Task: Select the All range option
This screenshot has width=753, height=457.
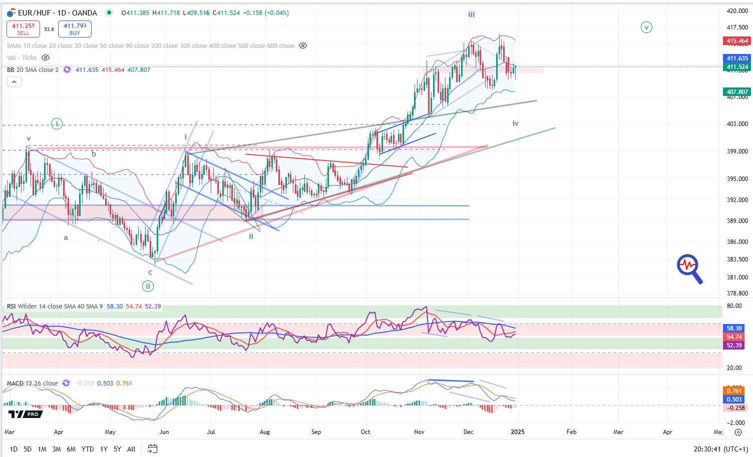Action: [x=131, y=449]
